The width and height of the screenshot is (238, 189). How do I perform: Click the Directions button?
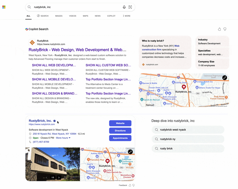coord(120,131)
